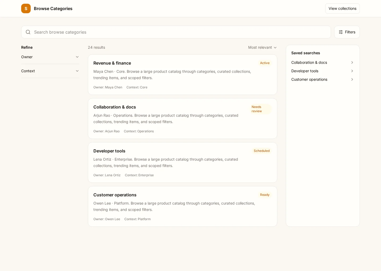Image resolution: width=381 pixels, height=271 pixels.
Task: Click the Saved searches heading
Action: (x=306, y=53)
